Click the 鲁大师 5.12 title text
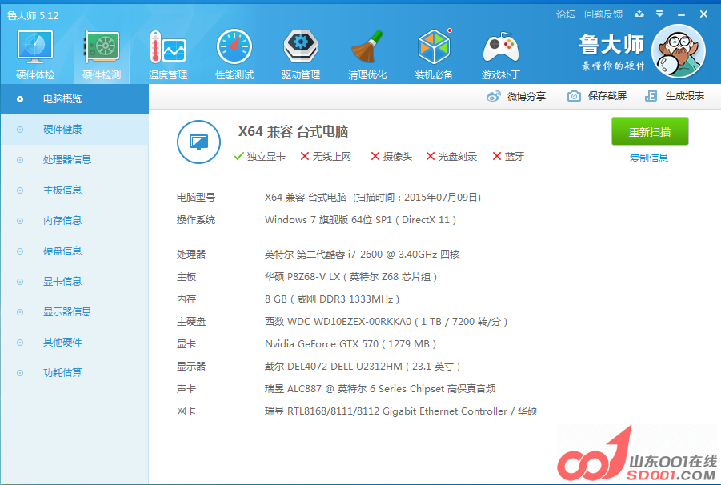The height and width of the screenshot is (485, 721). (33, 16)
